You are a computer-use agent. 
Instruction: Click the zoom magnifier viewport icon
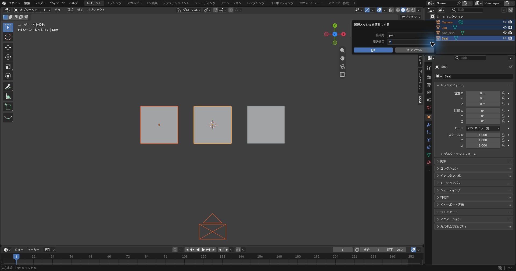[342, 50]
